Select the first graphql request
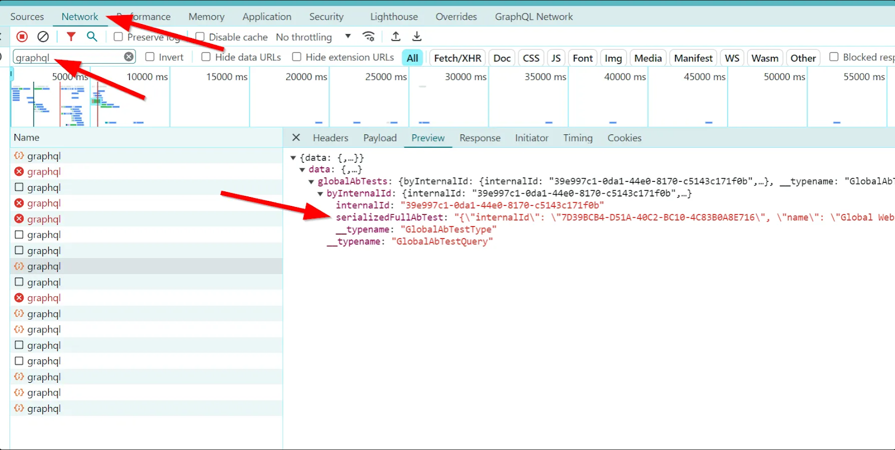The width and height of the screenshot is (895, 450). pos(146,156)
